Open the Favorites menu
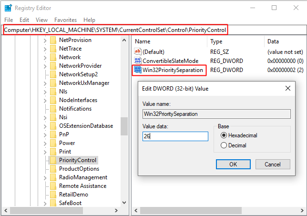307x216 pixels. click(x=66, y=20)
